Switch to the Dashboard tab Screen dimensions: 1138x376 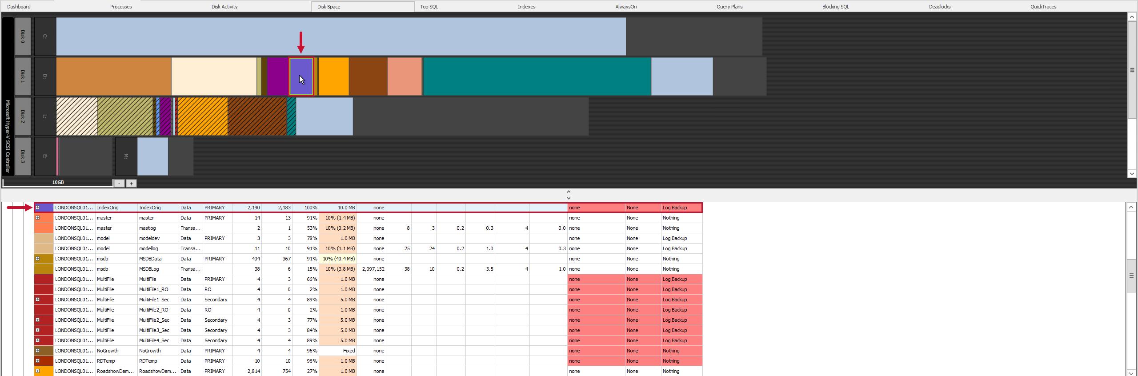[19, 7]
